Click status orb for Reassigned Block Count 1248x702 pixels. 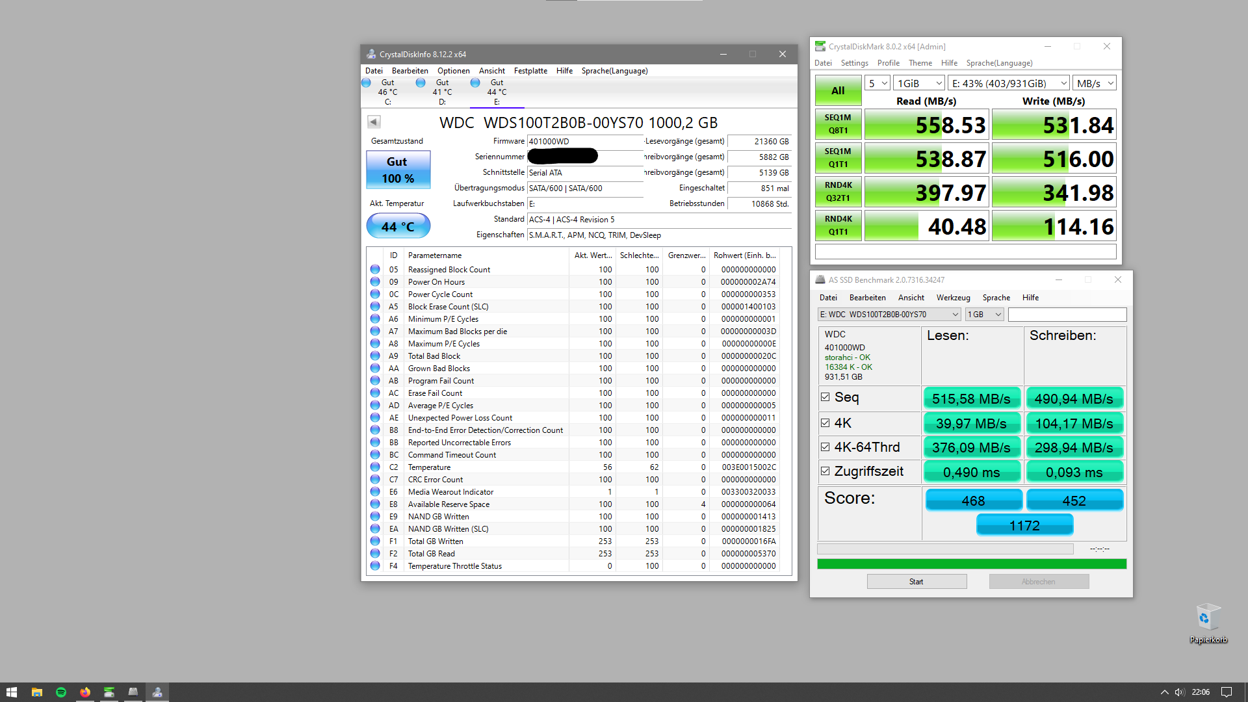pos(375,269)
